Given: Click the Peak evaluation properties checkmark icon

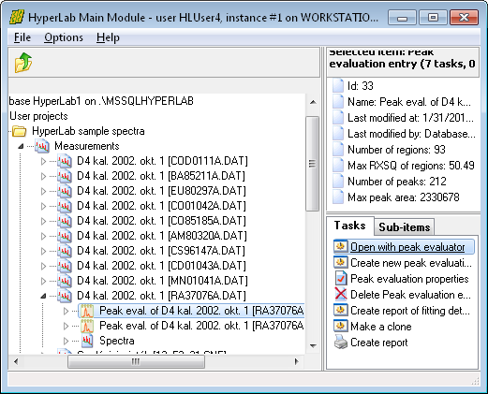Looking at the screenshot, I should (x=341, y=279).
